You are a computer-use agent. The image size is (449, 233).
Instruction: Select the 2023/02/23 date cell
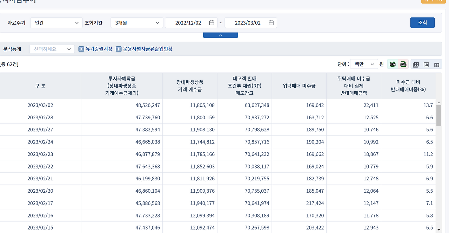(40, 154)
